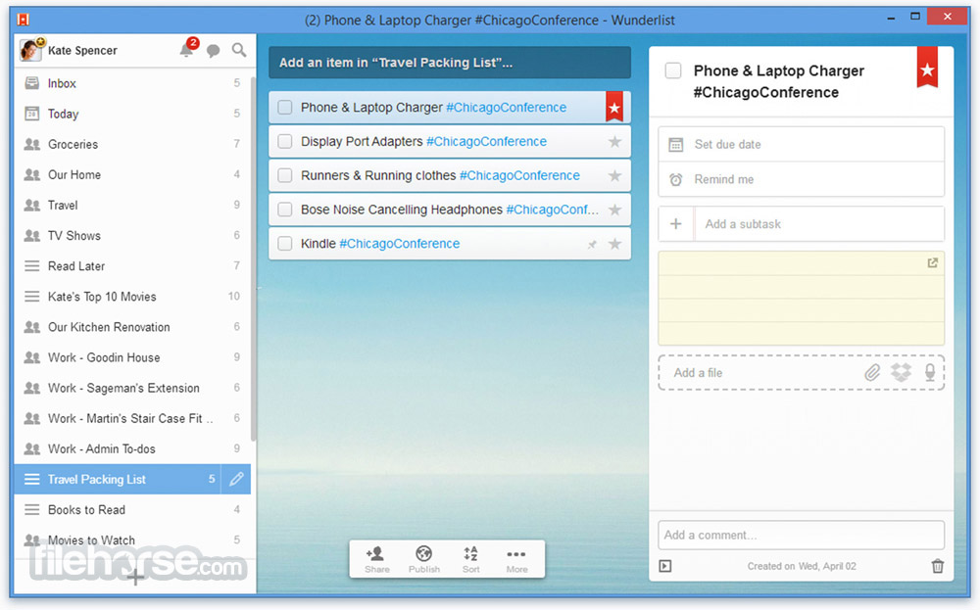This screenshot has width=980, height=610.
Task: Delete the task using the trash icon
Action: click(938, 566)
